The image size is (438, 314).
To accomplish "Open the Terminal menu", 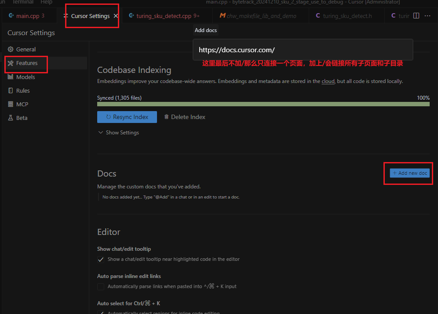I will pyautogui.click(x=23, y=2).
